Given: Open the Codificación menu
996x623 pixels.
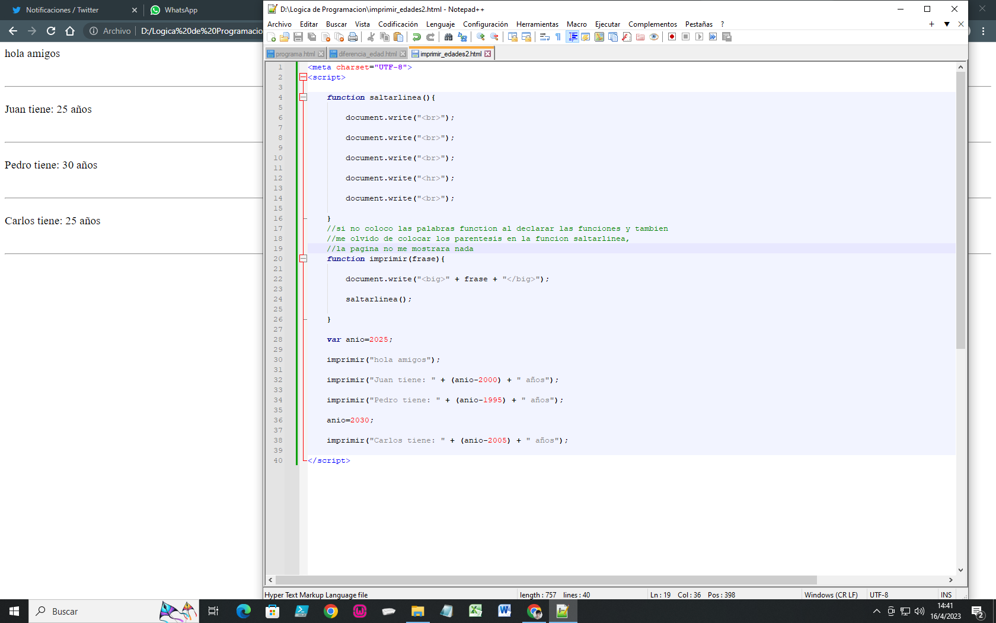Looking at the screenshot, I should point(398,24).
